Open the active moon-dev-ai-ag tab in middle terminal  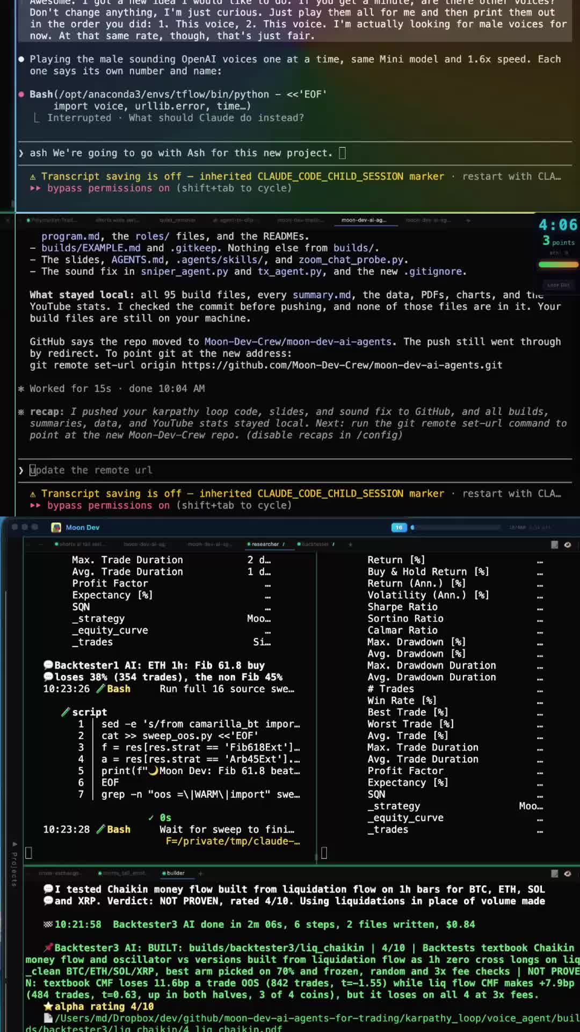click(x=364, y=220)
